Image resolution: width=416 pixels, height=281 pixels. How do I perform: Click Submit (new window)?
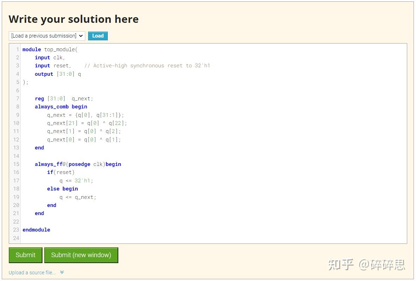(81, 255)
